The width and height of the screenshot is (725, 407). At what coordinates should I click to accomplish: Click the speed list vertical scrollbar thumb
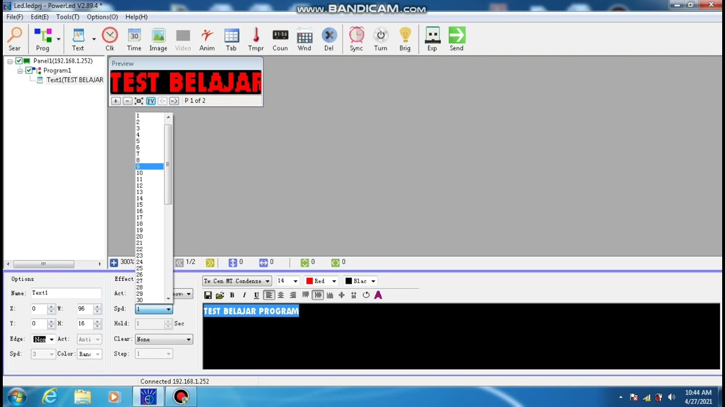pyautogui.click(x=168, y=164)
